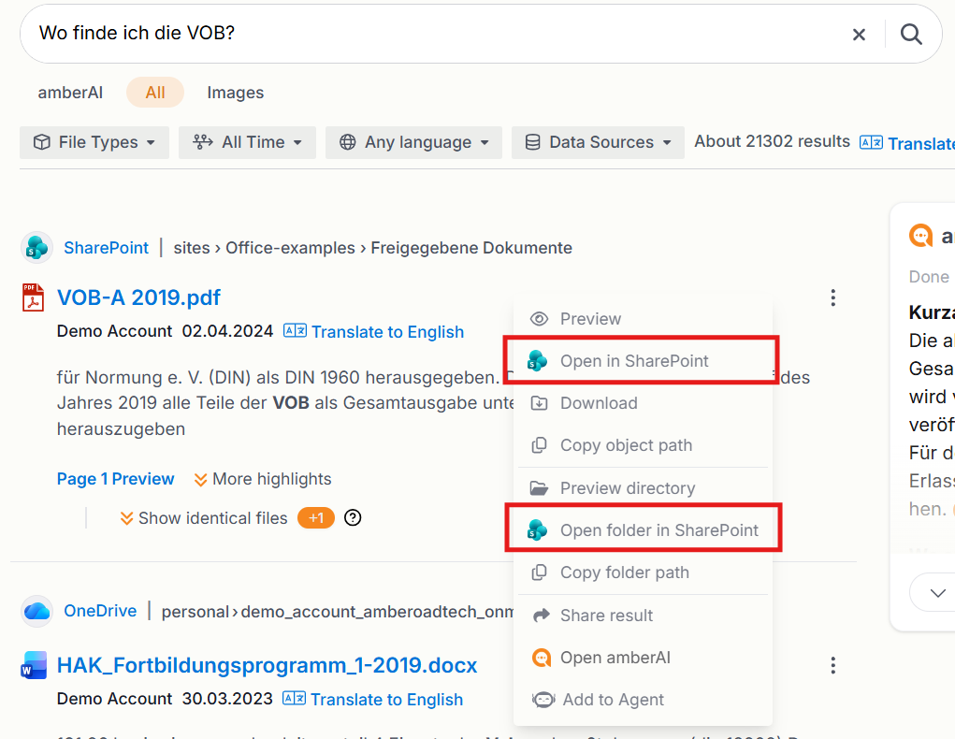Switch to the Images tab
The image size is (955, 739).
(235, 93)
